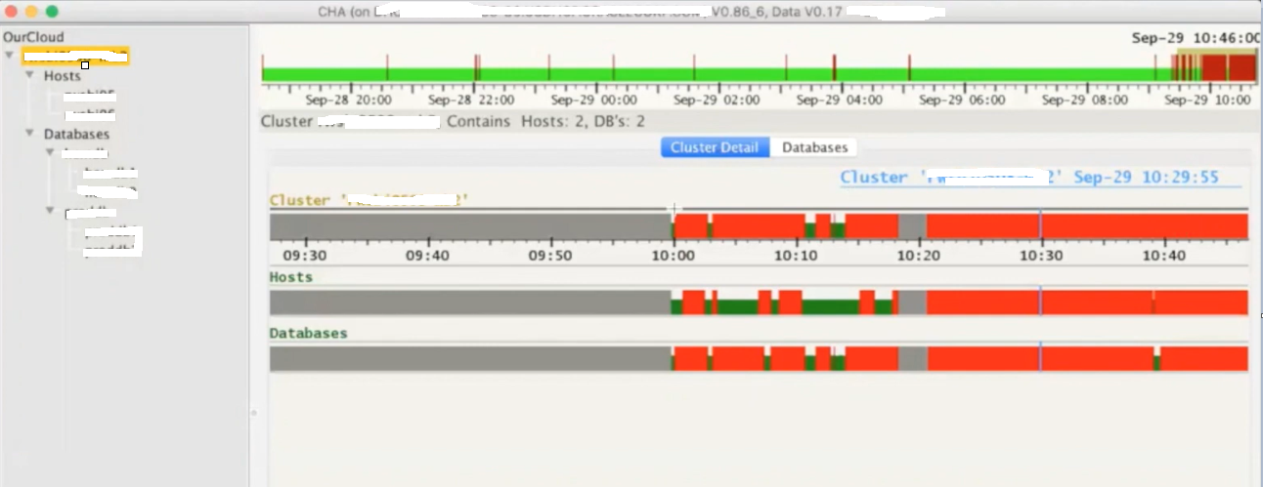
Task: Click the Databases timeline at 10:30 marker
Action: pos(1040,358)
